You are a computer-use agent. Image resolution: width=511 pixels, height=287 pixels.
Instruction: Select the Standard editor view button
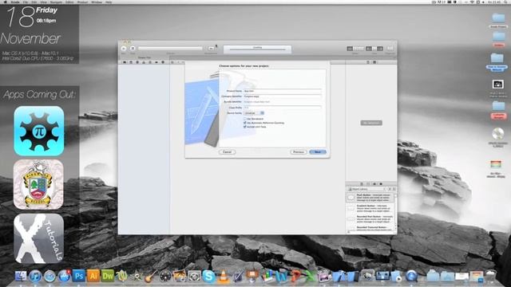350,49
